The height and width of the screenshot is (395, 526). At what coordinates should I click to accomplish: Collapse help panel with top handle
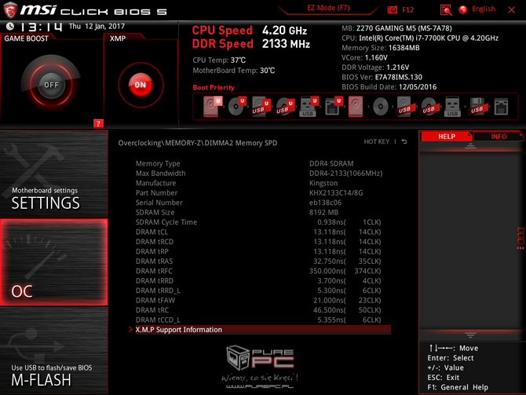(x=470, y=145)
